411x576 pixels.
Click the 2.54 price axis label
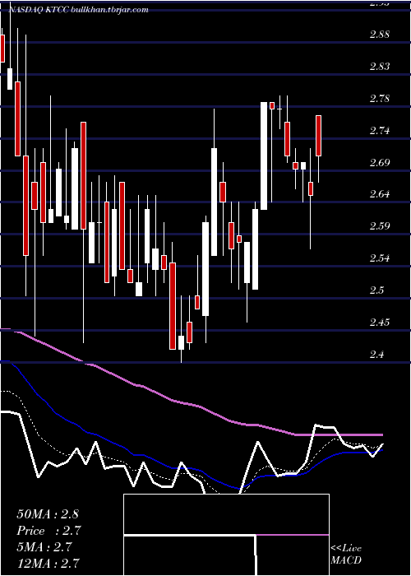click(380, 258)
